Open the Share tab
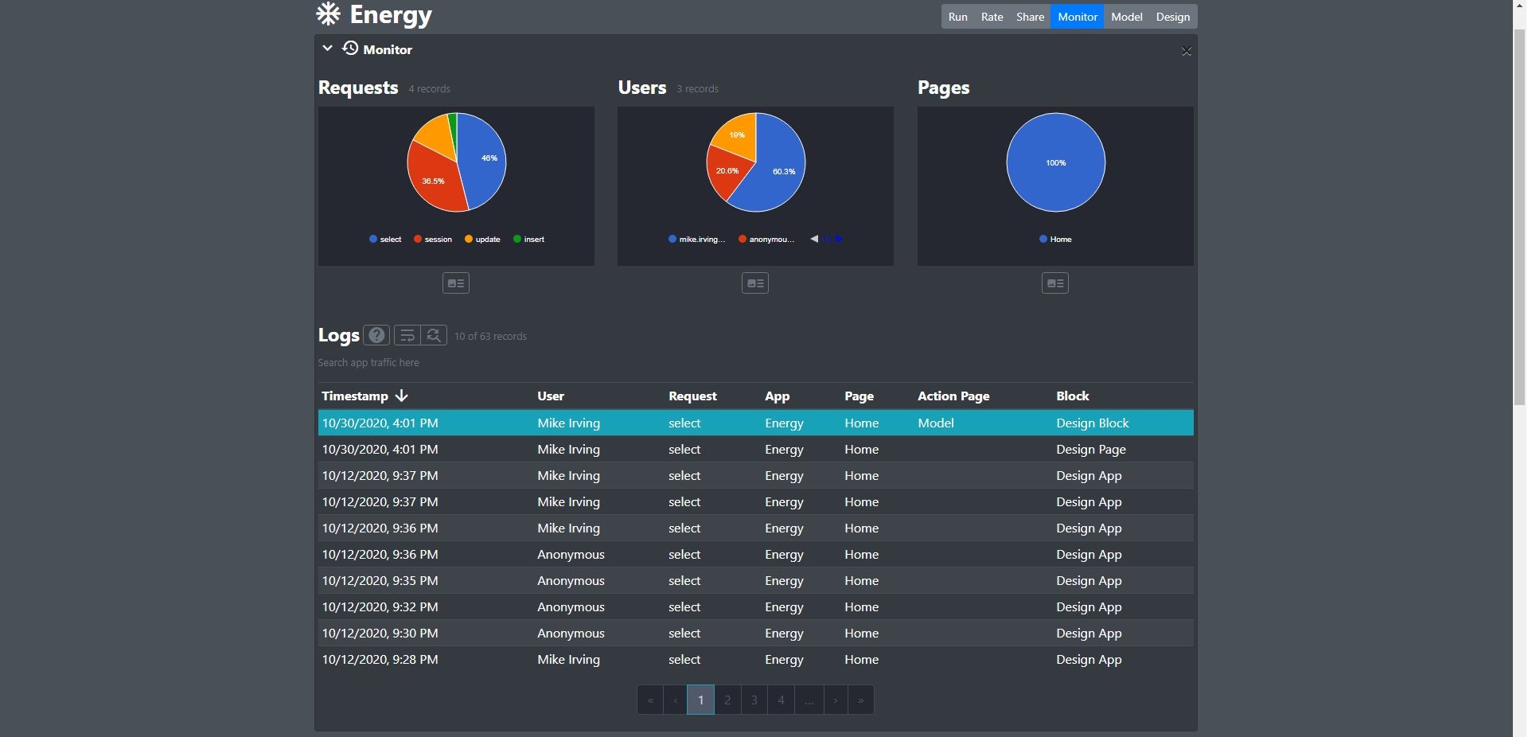This screenshot has height=737, width=1528. 1030,17
